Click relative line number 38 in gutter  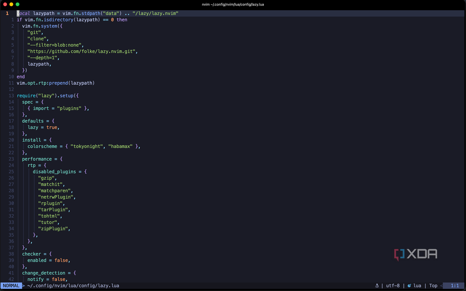coord(11,254)
